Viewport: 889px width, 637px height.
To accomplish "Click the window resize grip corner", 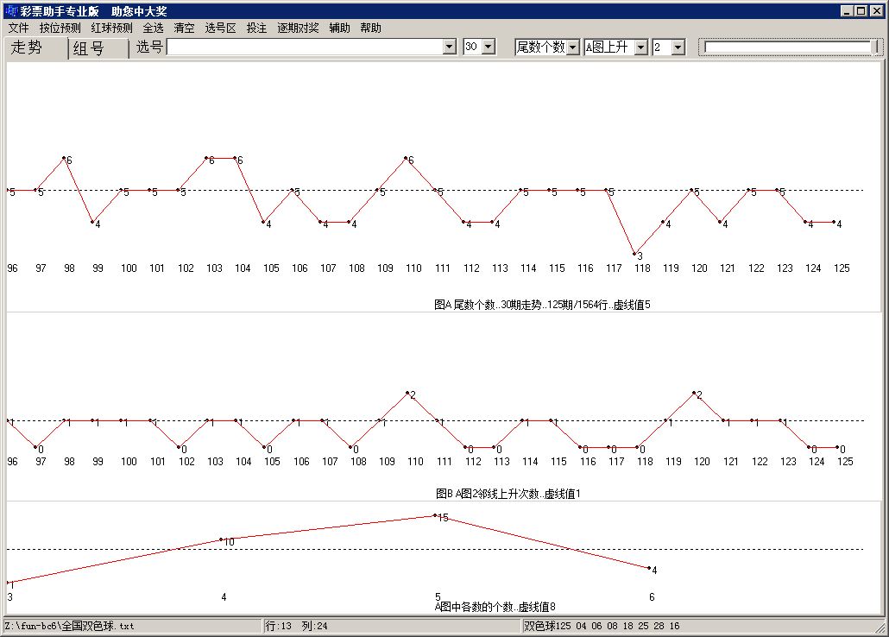I will coord(880,628).
